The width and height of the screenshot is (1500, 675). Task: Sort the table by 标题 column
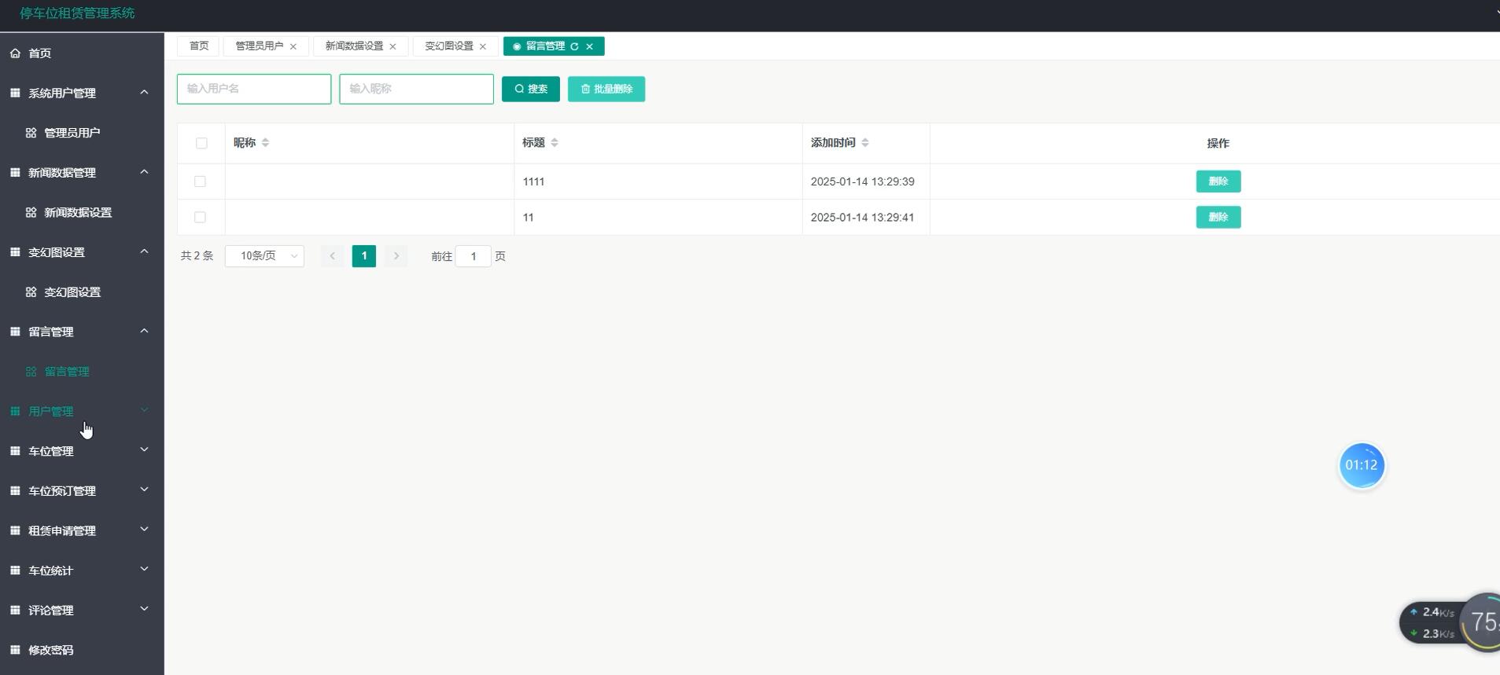click(x=555, y=142)
